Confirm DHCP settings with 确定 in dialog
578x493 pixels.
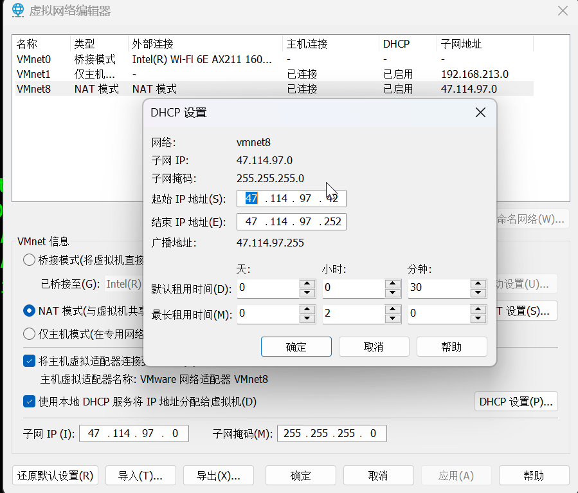coord(296,346)
